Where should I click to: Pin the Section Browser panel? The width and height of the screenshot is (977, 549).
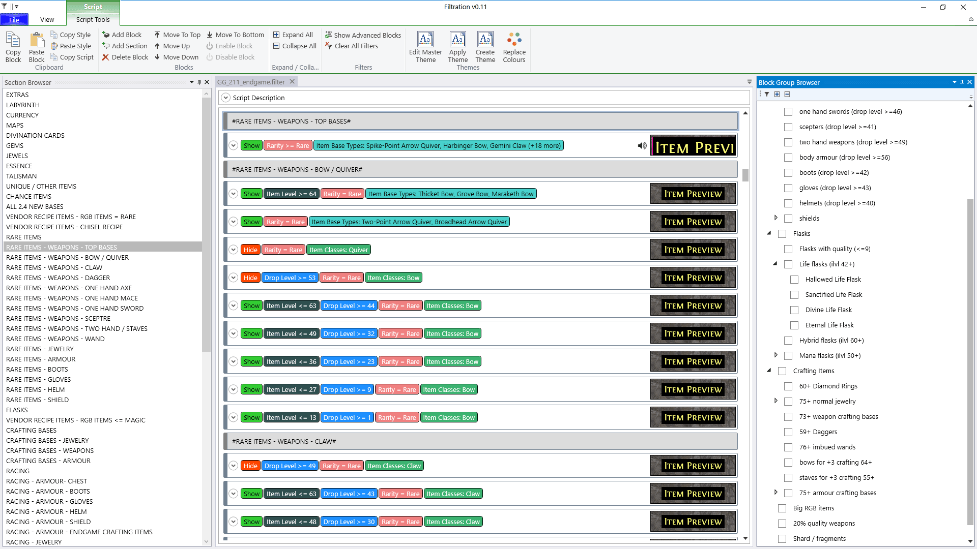tap(199, 82)
